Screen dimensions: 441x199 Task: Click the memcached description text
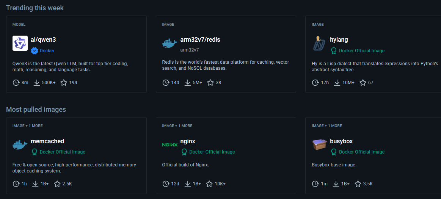[74, 168]
